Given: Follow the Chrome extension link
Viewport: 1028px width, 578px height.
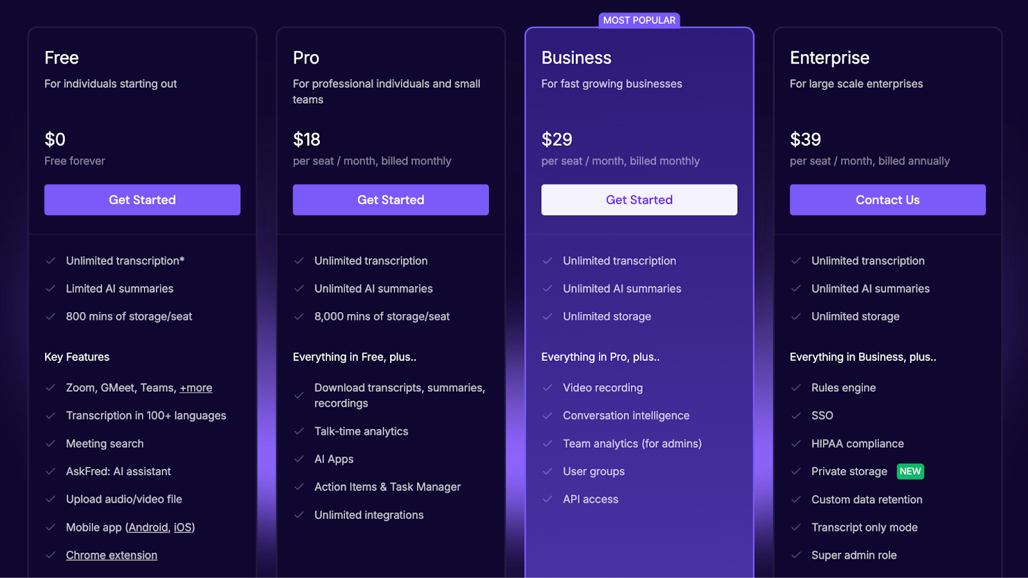Looking at the screenshot, I should pos(112,556).
